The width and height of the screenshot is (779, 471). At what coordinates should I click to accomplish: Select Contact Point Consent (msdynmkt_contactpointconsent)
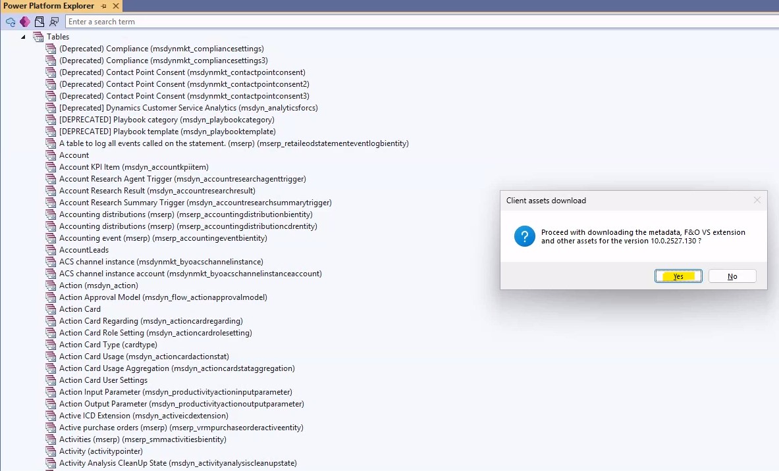tap(182, 72)
